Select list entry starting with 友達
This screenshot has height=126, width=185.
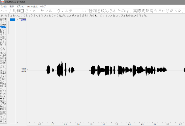(x=3, y=112)
